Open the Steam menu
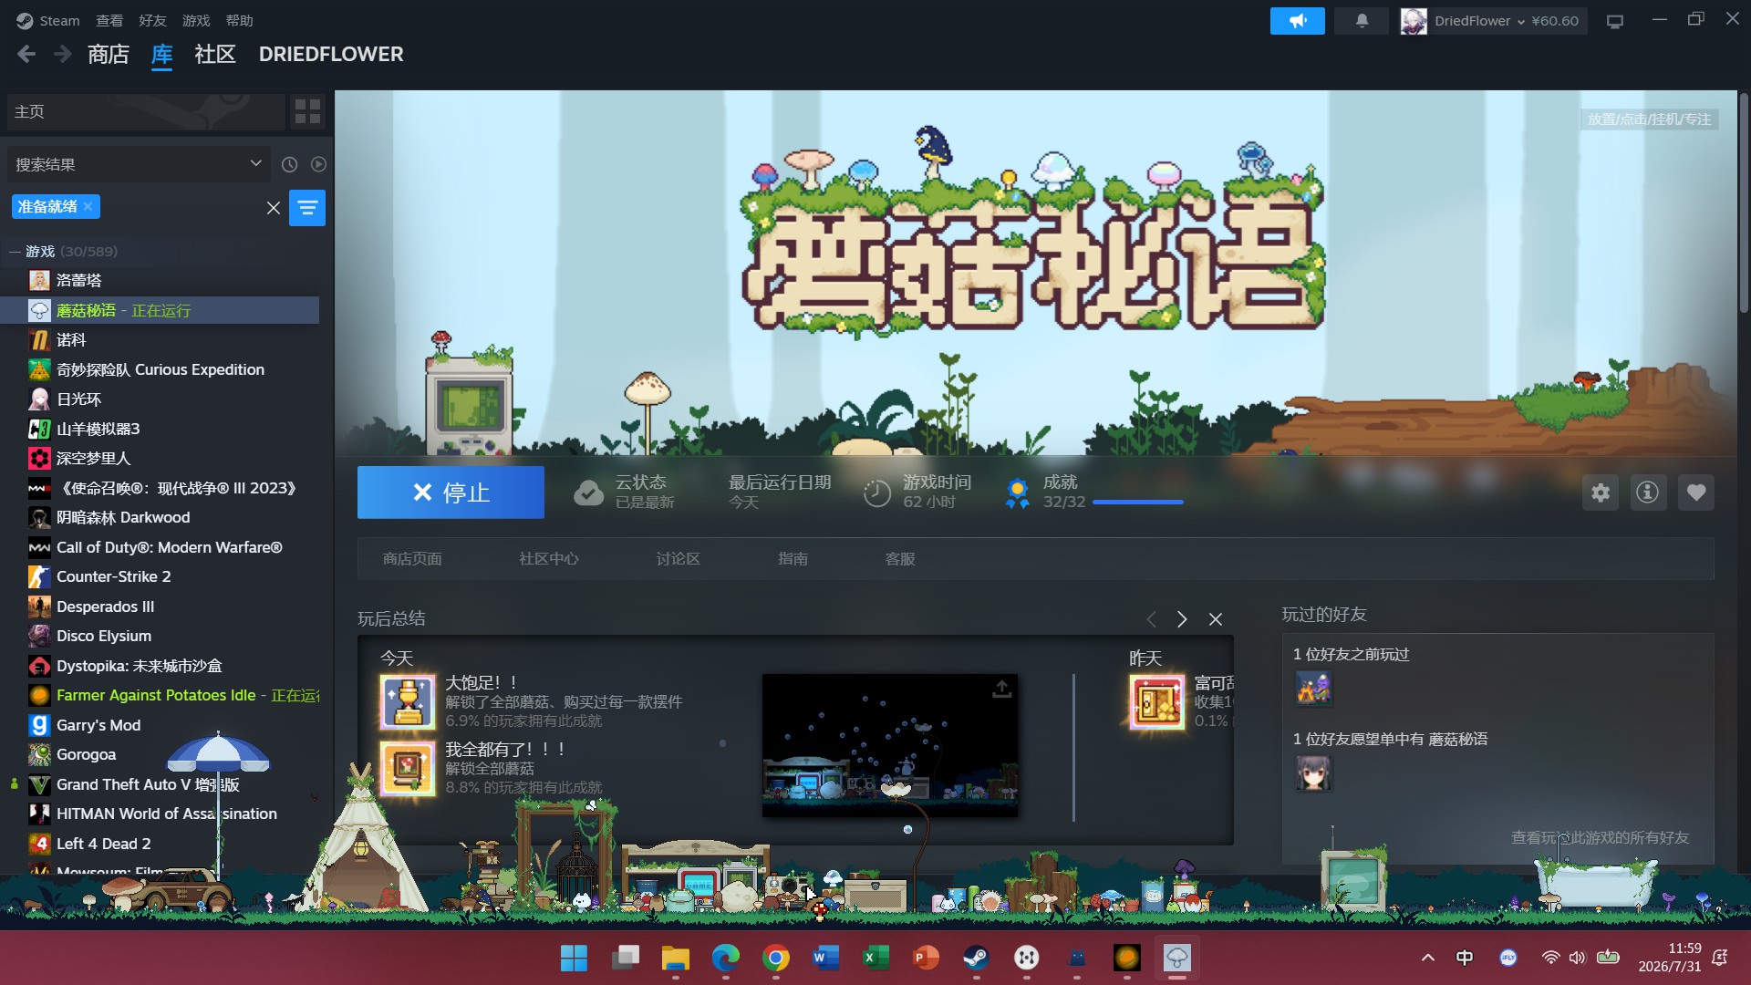 (48, 20)
